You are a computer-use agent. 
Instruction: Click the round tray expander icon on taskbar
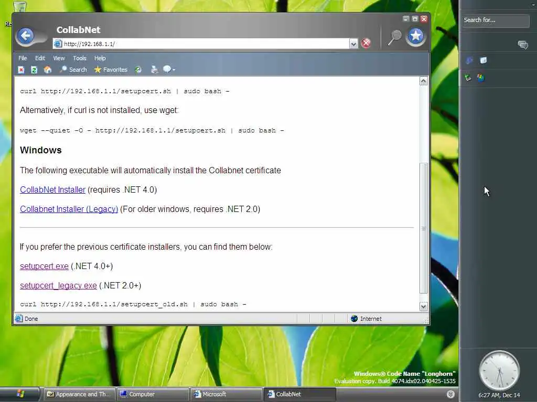(450, 394)
